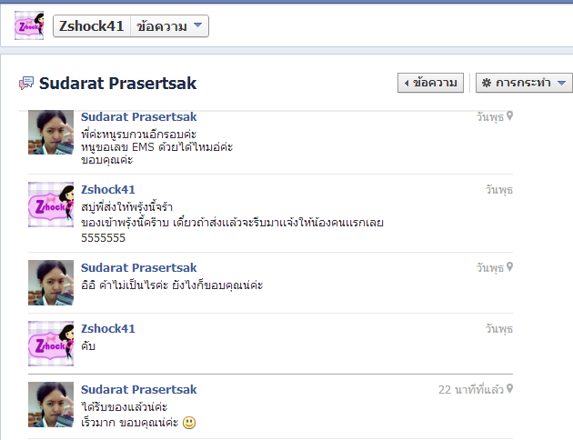Open the ข้อความ dropdown next to Zshock41
573x440 pixels.
click(x=169, y=26)
